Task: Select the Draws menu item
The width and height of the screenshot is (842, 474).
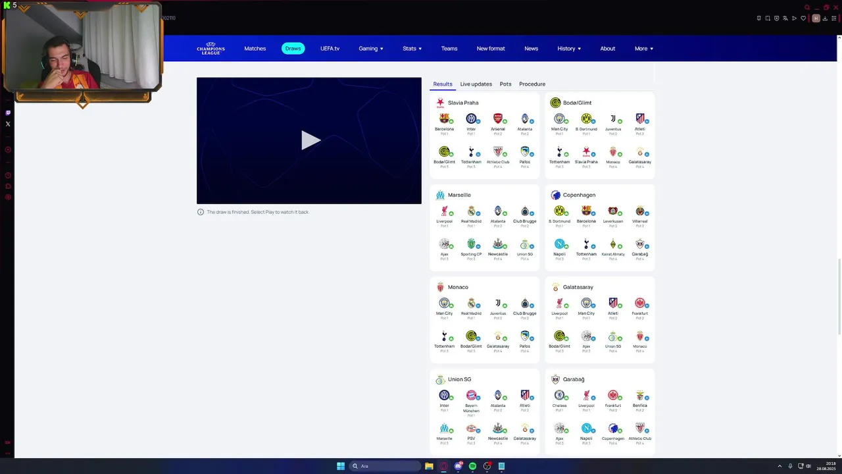Action: click(x=293, y=48)
